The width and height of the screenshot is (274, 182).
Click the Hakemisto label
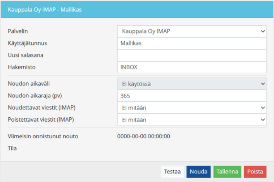pos(21,67)
